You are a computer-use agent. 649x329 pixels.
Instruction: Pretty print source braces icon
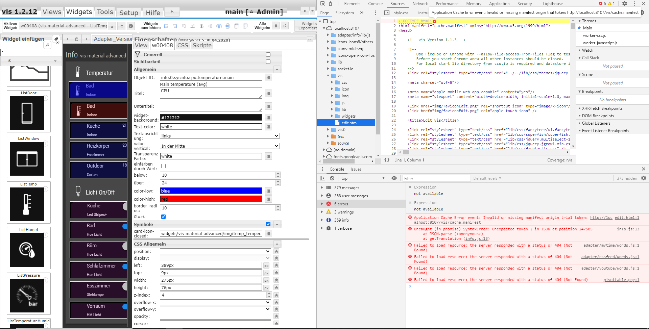(387, 160)
